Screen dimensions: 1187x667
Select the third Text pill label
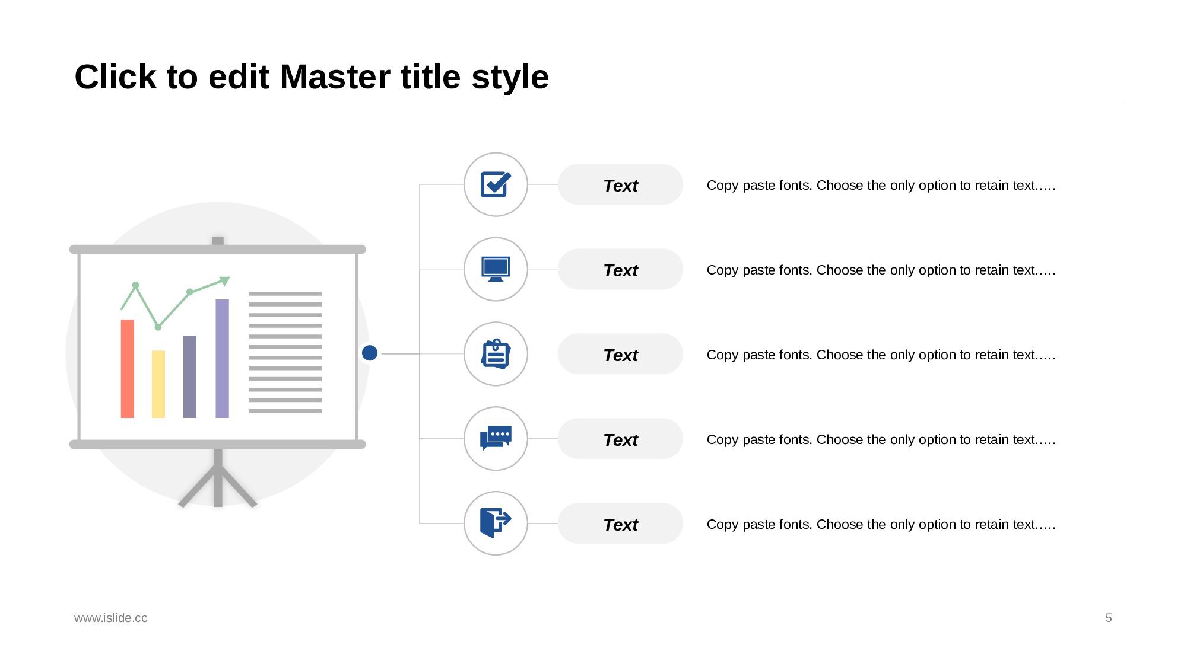pyautogui.click(x=620, y=355)
